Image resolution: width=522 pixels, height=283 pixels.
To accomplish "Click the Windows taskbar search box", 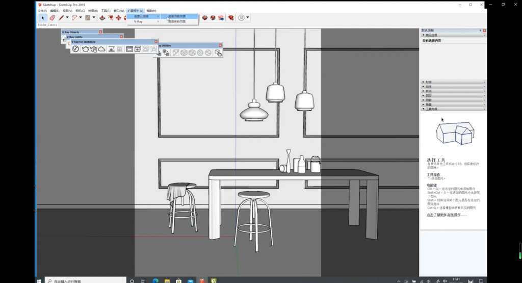I will (86, 281).
